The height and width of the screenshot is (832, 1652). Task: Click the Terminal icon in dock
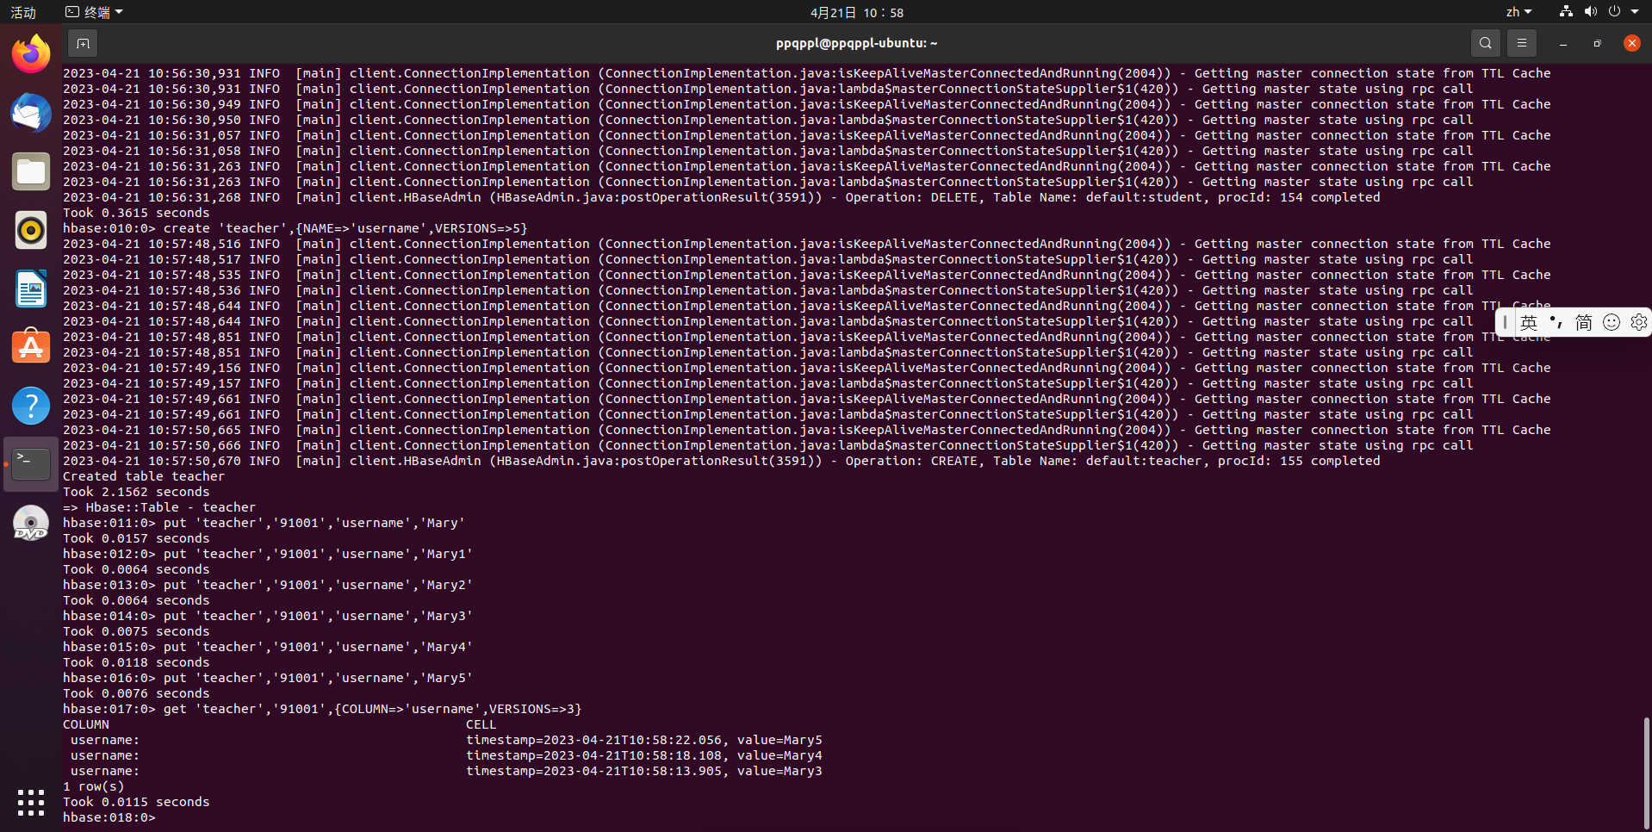[x=31, y=464]
